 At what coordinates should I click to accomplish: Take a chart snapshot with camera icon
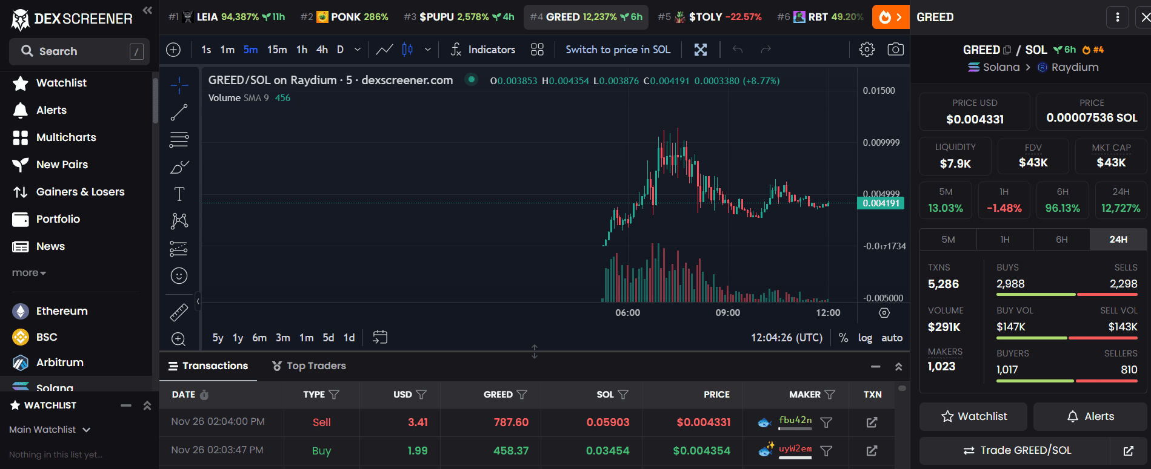(x=895, y=50)
